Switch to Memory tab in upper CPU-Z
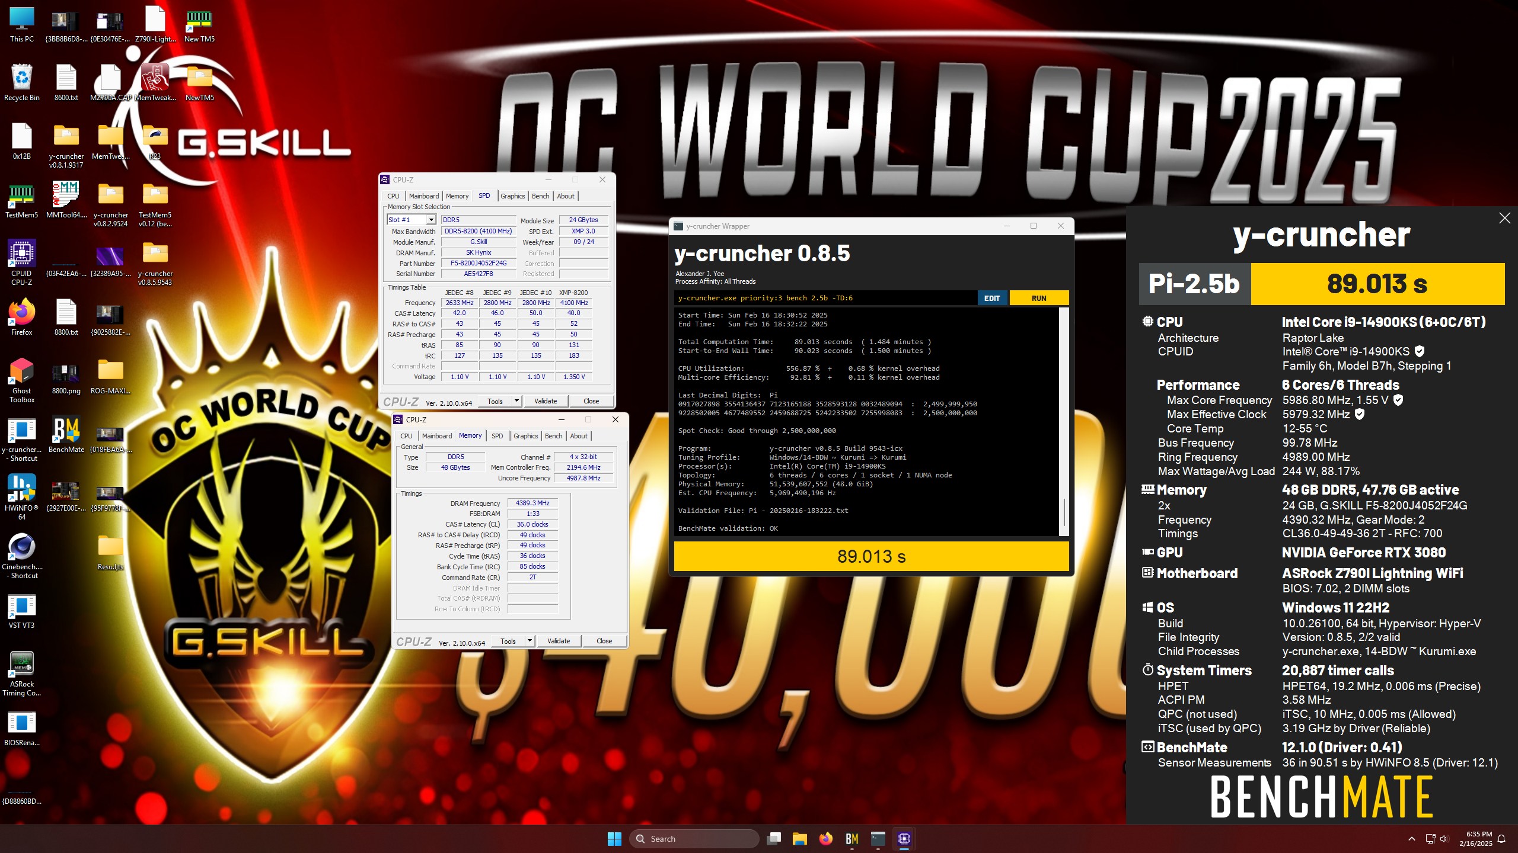 (x=457, y=196)
